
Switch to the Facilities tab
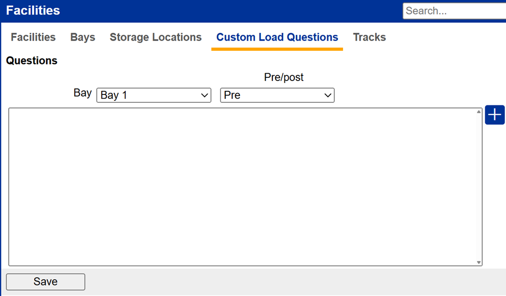pyautogui.click(x=33, y=37)
